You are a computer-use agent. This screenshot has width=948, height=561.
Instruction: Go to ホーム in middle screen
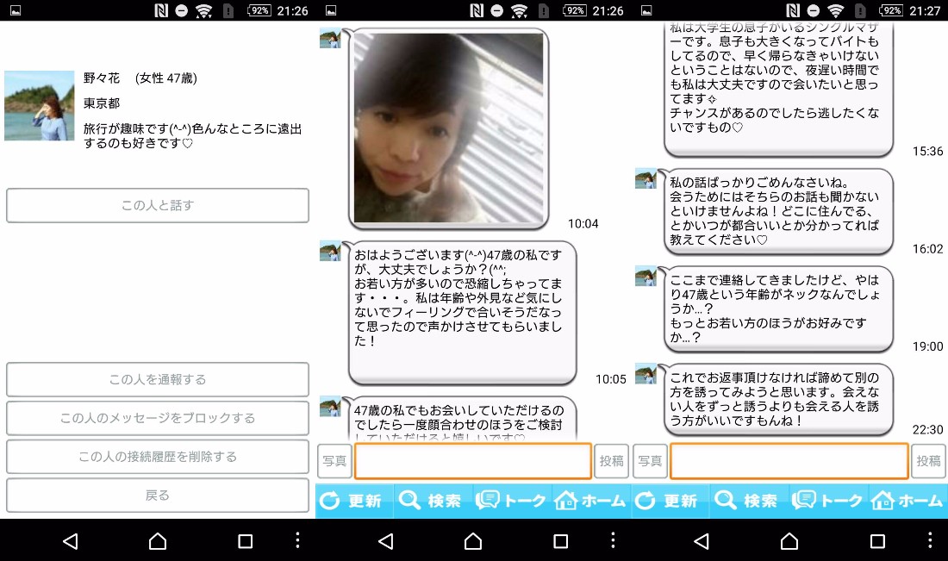[x=590, y=501]
